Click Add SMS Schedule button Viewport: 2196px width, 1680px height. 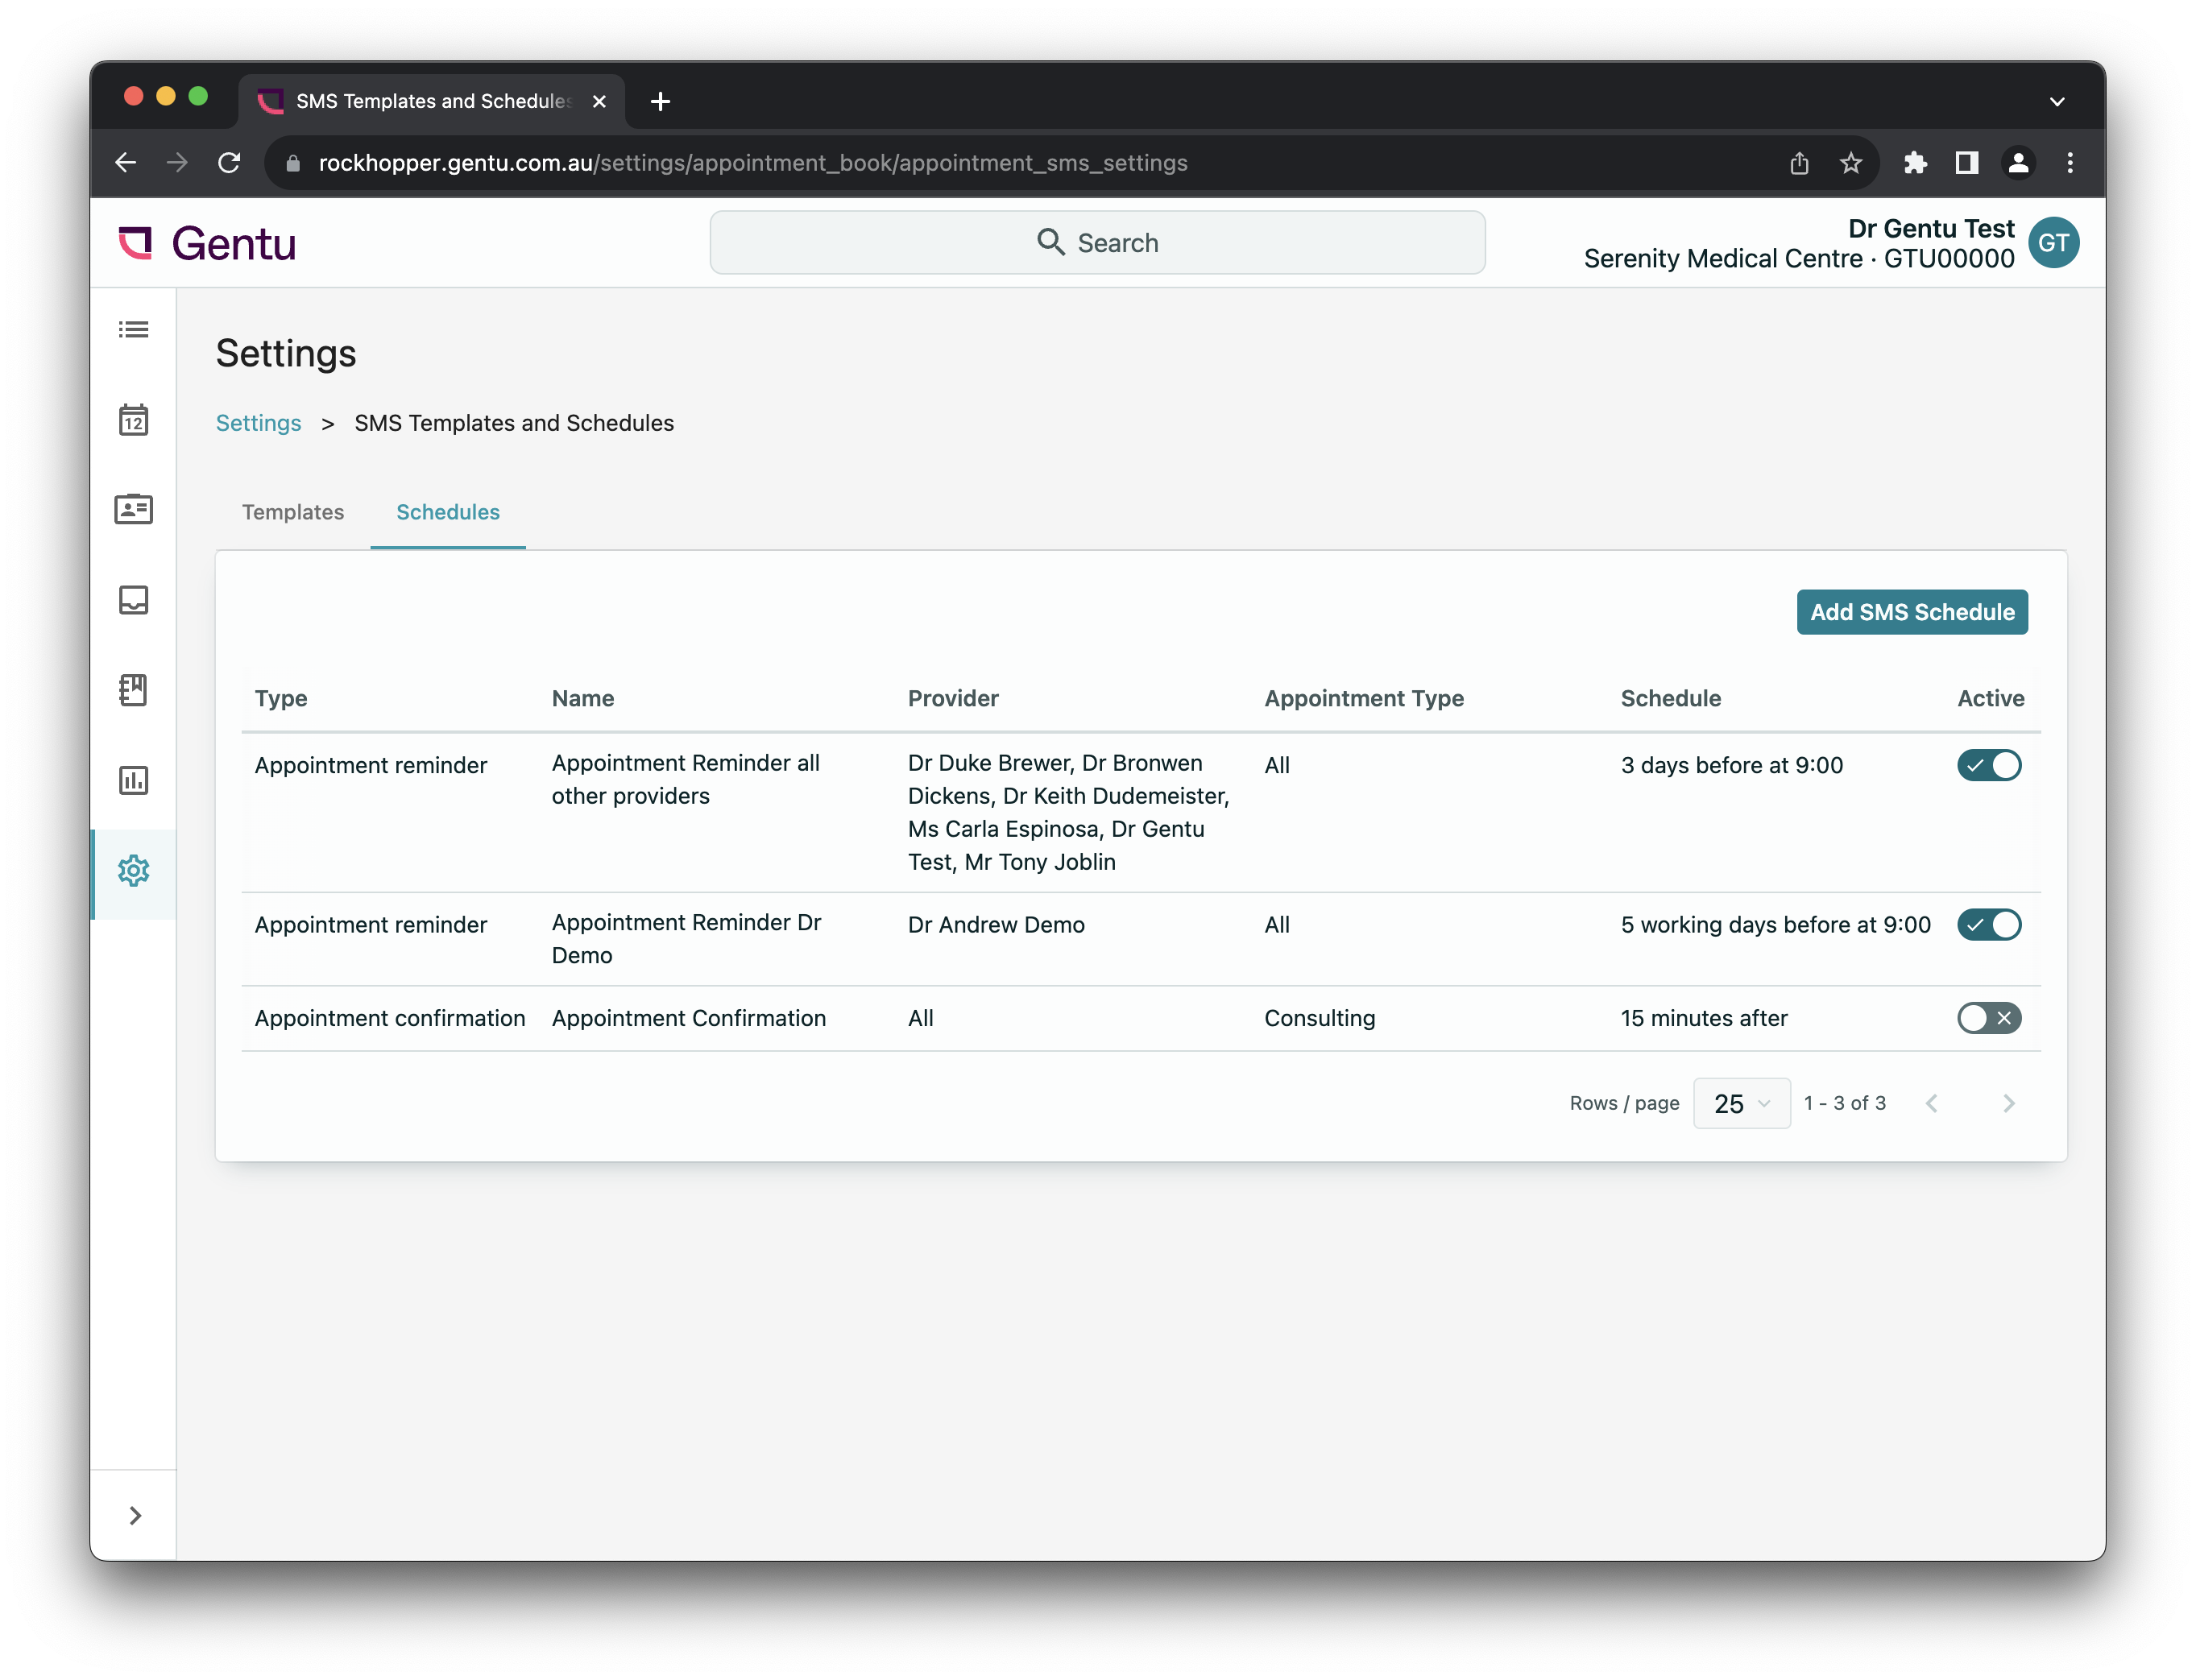click(1911, 612)
